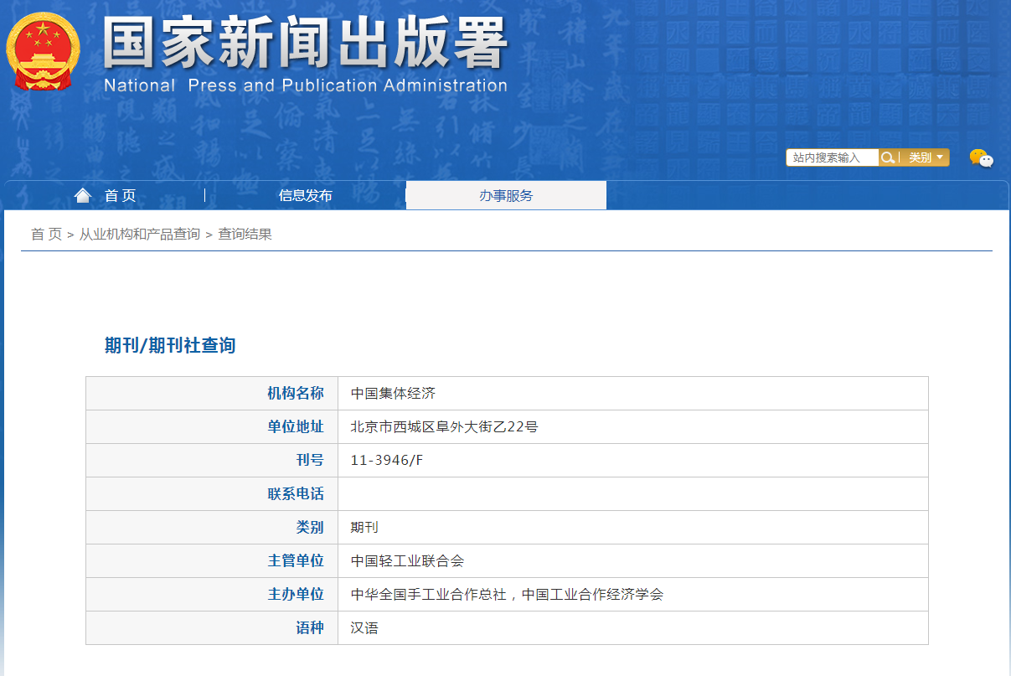This screenshot has height=676, width=1011.
Task: Select the 中国集体经济 name cell
Action: tap(393, 394)
